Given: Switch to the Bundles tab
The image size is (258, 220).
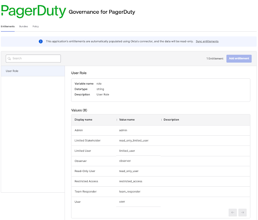Looking at the screenshot, I should (x=23, y=26).
